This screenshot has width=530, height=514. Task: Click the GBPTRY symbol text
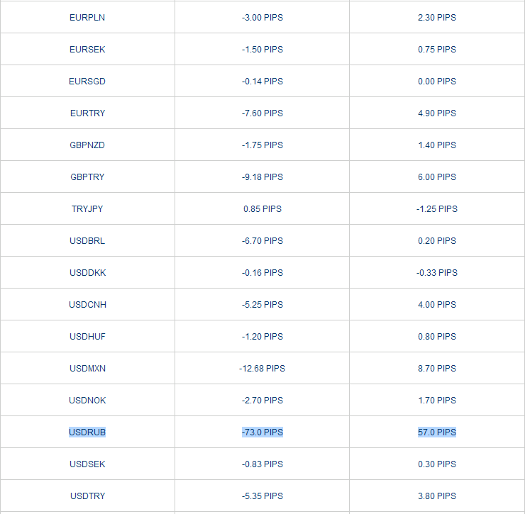click(87, 177)
